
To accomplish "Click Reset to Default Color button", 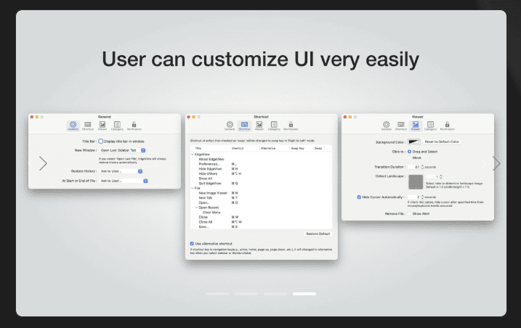I will 442,142.
